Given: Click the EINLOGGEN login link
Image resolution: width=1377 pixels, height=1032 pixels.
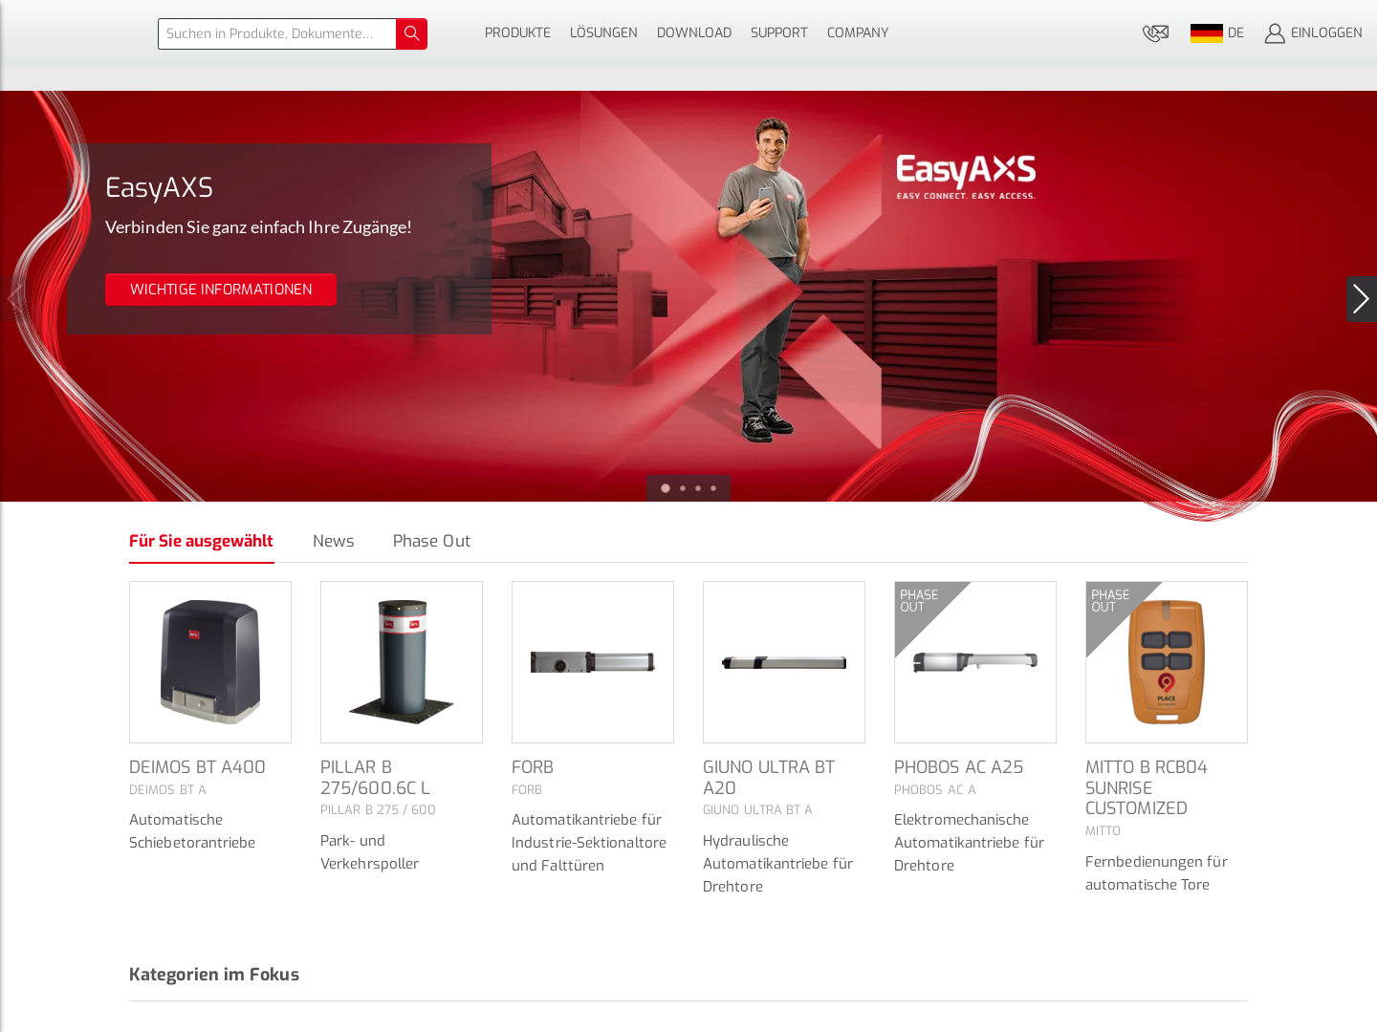Looking at the screenshot, I should click(x=1326, y=33).
